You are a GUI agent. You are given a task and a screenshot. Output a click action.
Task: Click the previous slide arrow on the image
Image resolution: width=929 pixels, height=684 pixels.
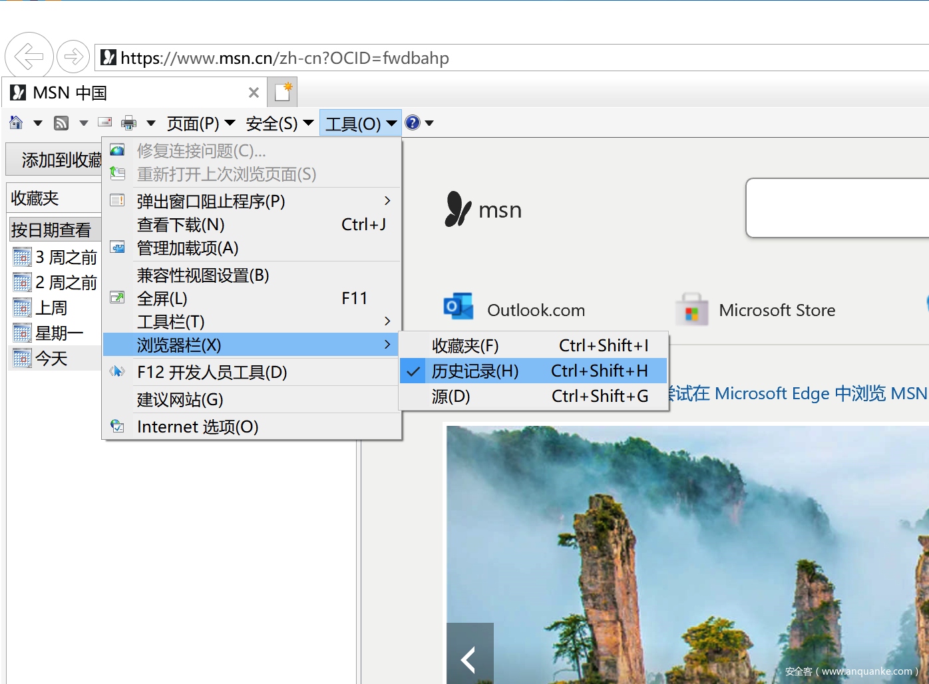(x=469, y=659)
